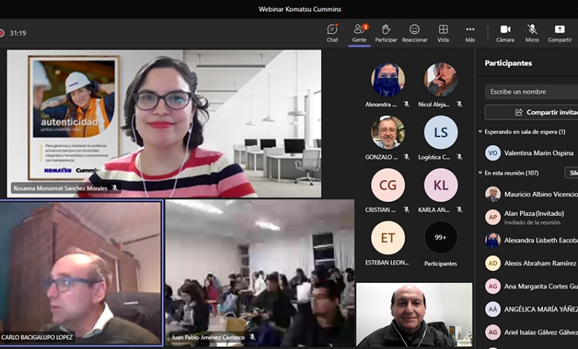This screenshot has height=349, width=578.
Task: Open the Más options menu
Action: tap(470, 33)
